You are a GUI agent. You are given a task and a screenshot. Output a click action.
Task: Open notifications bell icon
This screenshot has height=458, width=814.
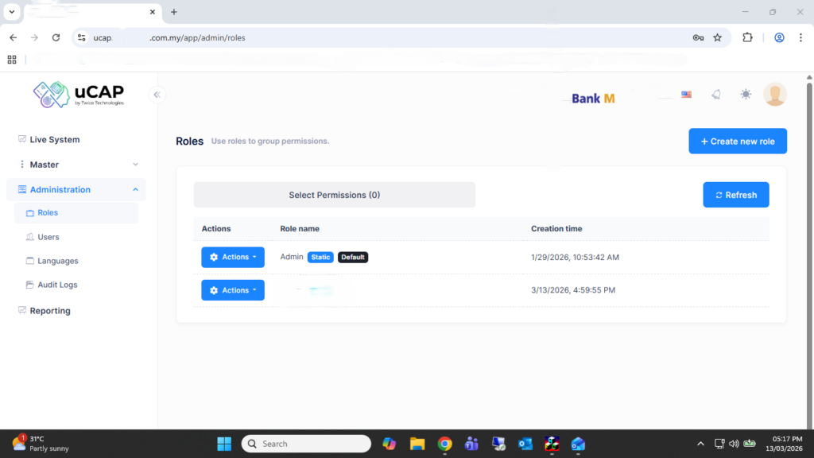pyautogui.click(x=715, y=95)
